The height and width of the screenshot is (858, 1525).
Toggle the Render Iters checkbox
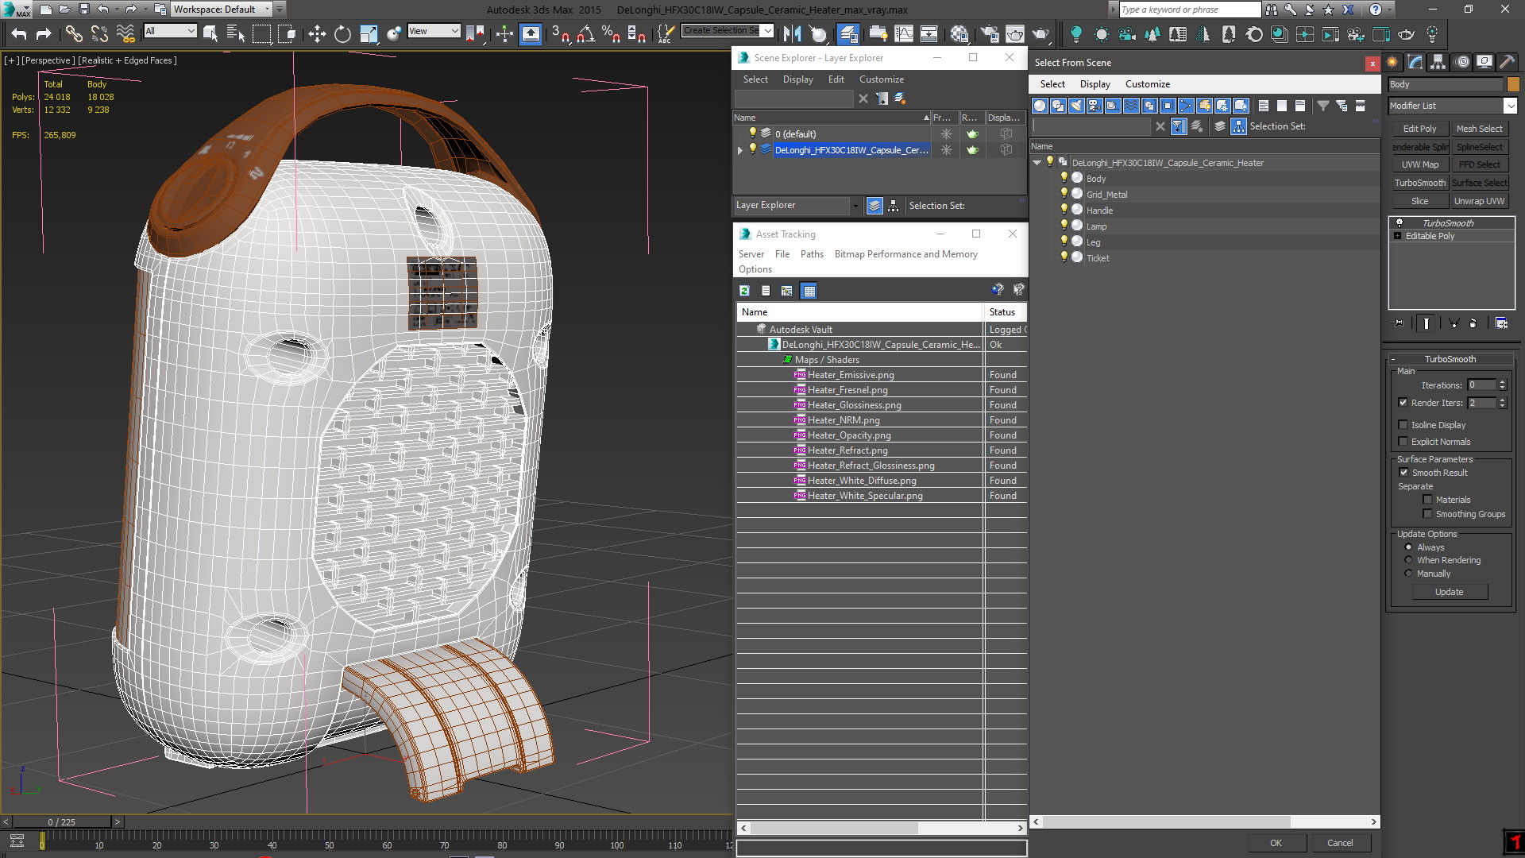pos(1403,403)
